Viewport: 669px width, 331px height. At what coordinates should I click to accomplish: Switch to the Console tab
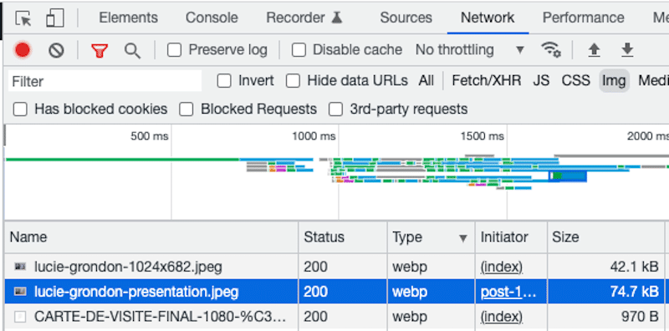pyautogui.click(x=212, y=18)
